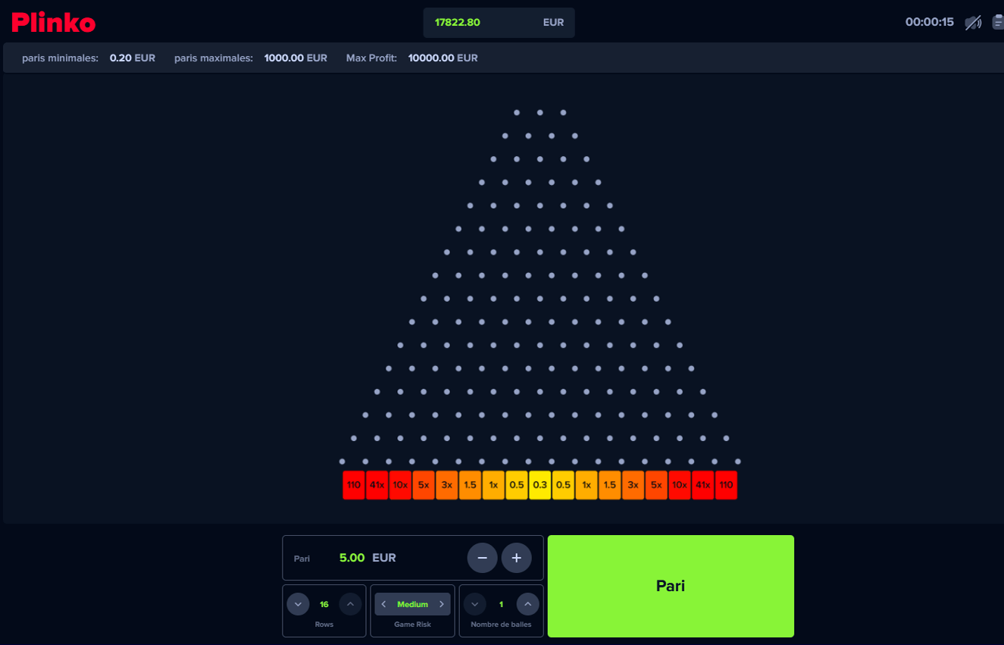Click the right-side 10x multiplier slot
The width and height of the screenshot is (1004, 645).
point(680,485)
